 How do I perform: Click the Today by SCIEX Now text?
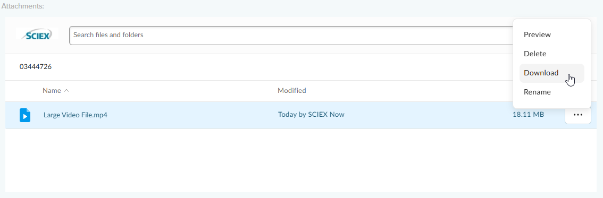[x=311, y=114]
